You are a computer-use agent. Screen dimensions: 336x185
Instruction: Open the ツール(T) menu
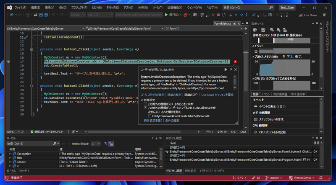157,8
